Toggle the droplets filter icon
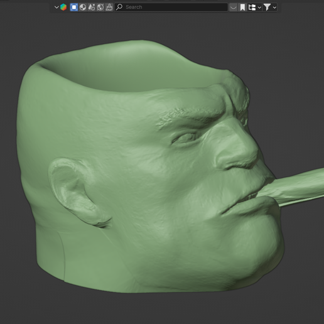The width and height of the screenshot is (324, 324). 92,7
